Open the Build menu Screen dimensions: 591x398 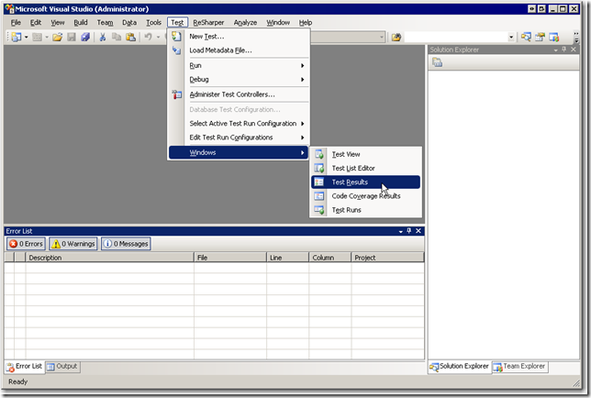click(x=80, y=23)
